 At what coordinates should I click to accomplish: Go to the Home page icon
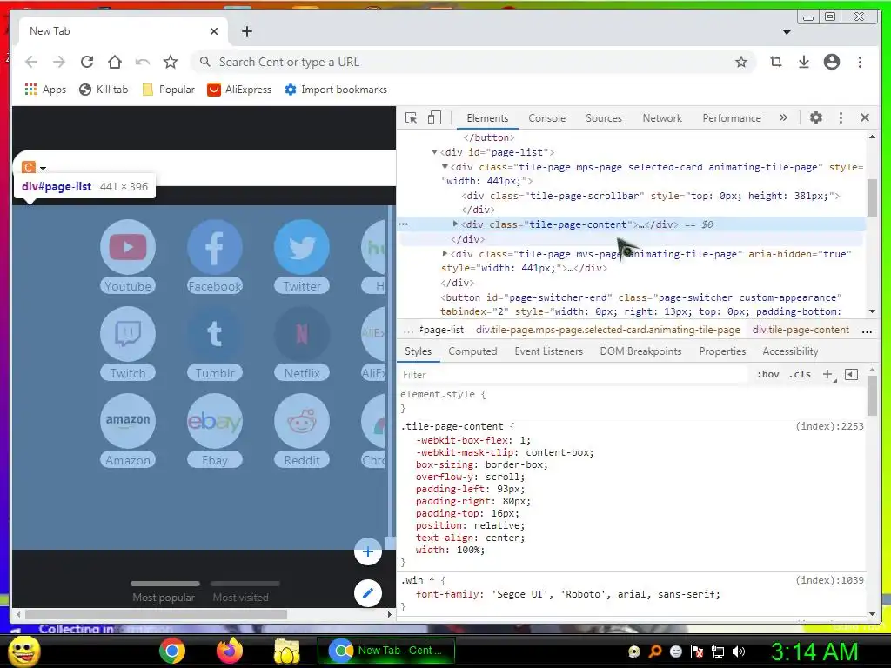click(x=115, y=62)
